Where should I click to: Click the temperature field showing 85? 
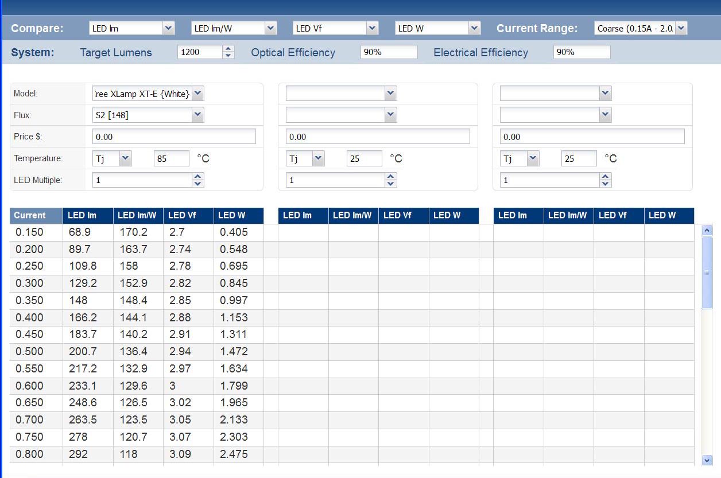pos(171,159)
